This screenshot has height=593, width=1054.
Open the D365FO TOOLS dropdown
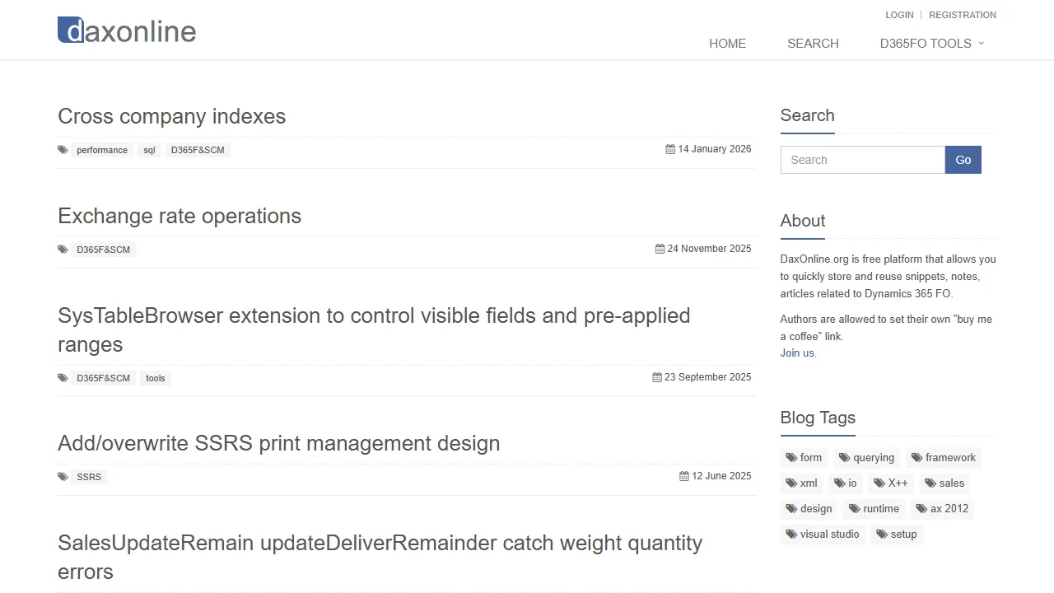pyautogui.click(x=926, y=43)
